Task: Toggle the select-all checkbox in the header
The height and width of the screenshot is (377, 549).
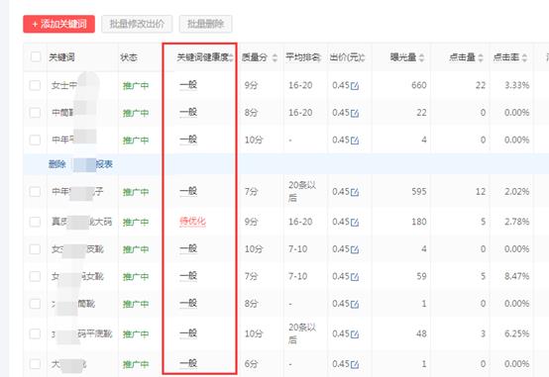Action: pyautogui.click(x=36, y=56)
